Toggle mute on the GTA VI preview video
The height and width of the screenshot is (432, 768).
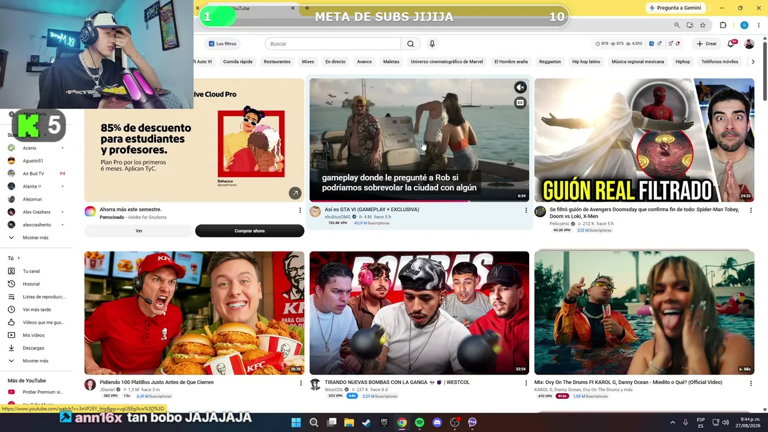pyautogui.click(x=520, y=88)
